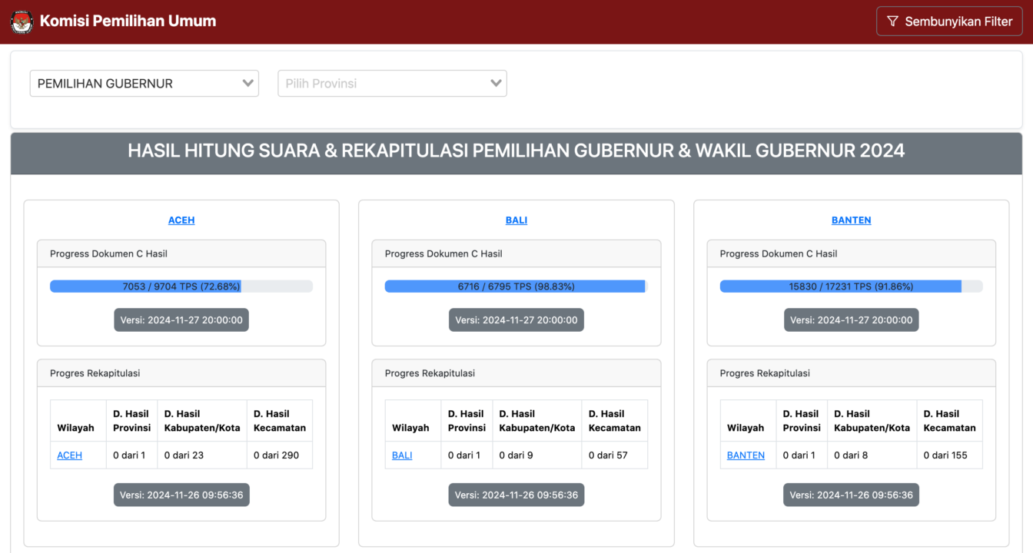The width and height of the screenshot is (1033, 553).
Task: Click the chevron arrow of Pilih Provinsi
Action: [496, 84]
